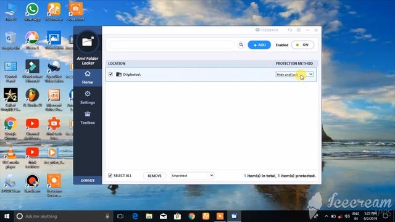Toggle the Enabled ON switch
Viewport: 395px width, 222px height.
coord(302,45)
